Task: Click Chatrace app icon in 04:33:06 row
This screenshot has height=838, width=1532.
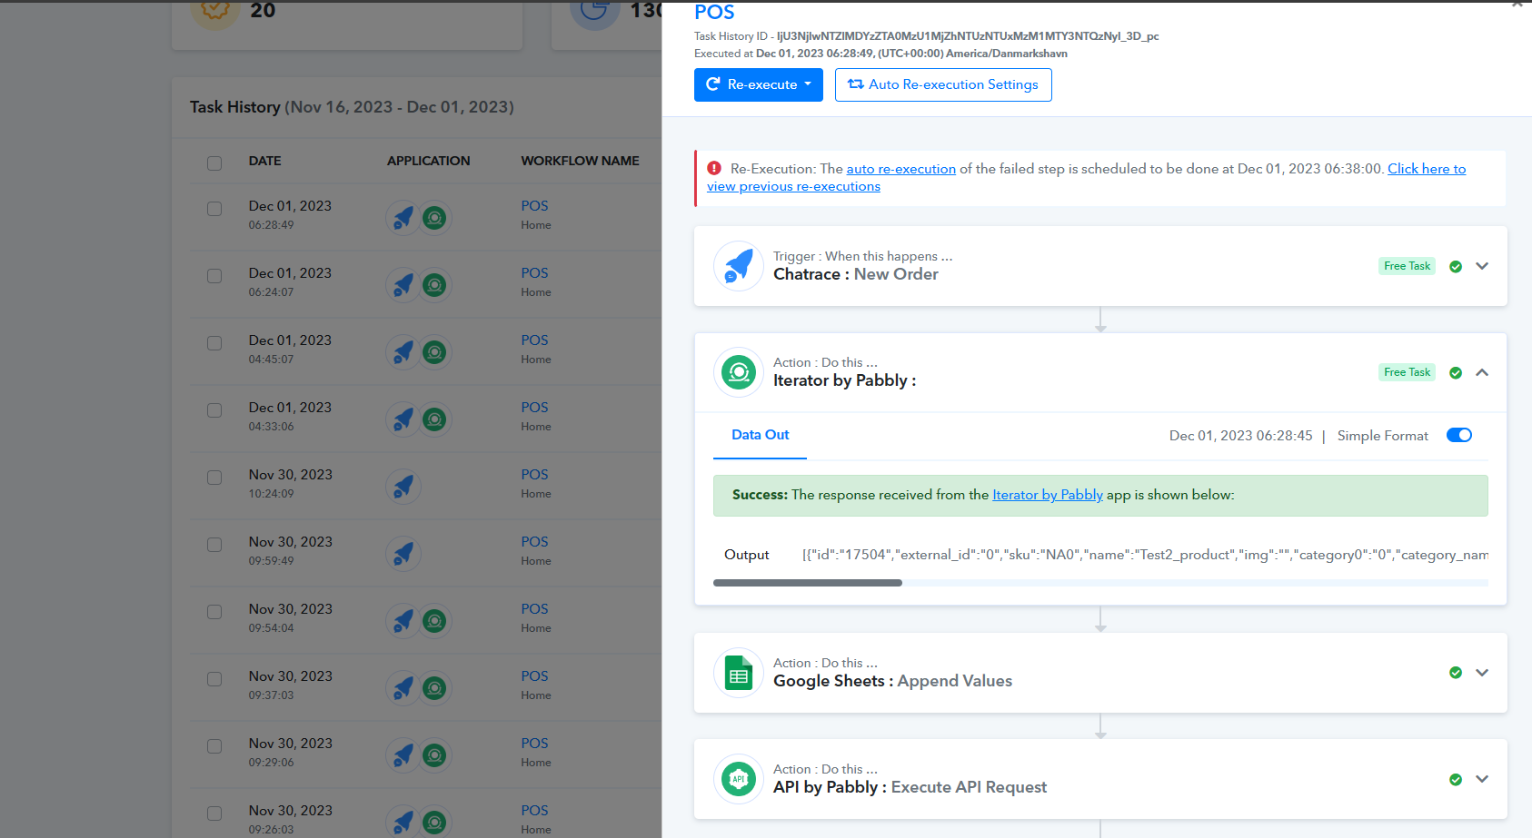Action: (403, 419)
